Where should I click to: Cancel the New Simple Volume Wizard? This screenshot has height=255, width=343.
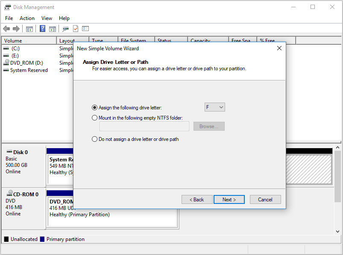coord(265,199)
